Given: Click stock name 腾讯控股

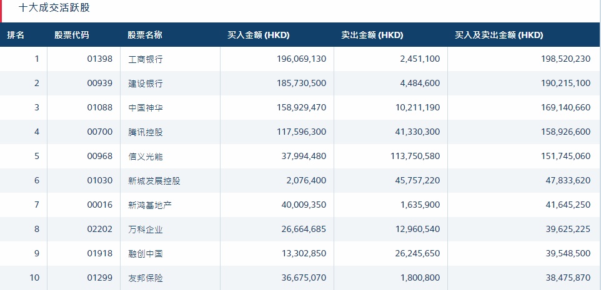Looking at the screenshot, I should [x=146, y=132].
